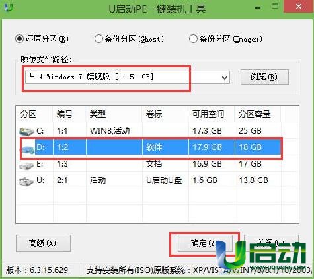Select the 还原分区 (R) radio option
314x279 pixels.
pos(42,39)
